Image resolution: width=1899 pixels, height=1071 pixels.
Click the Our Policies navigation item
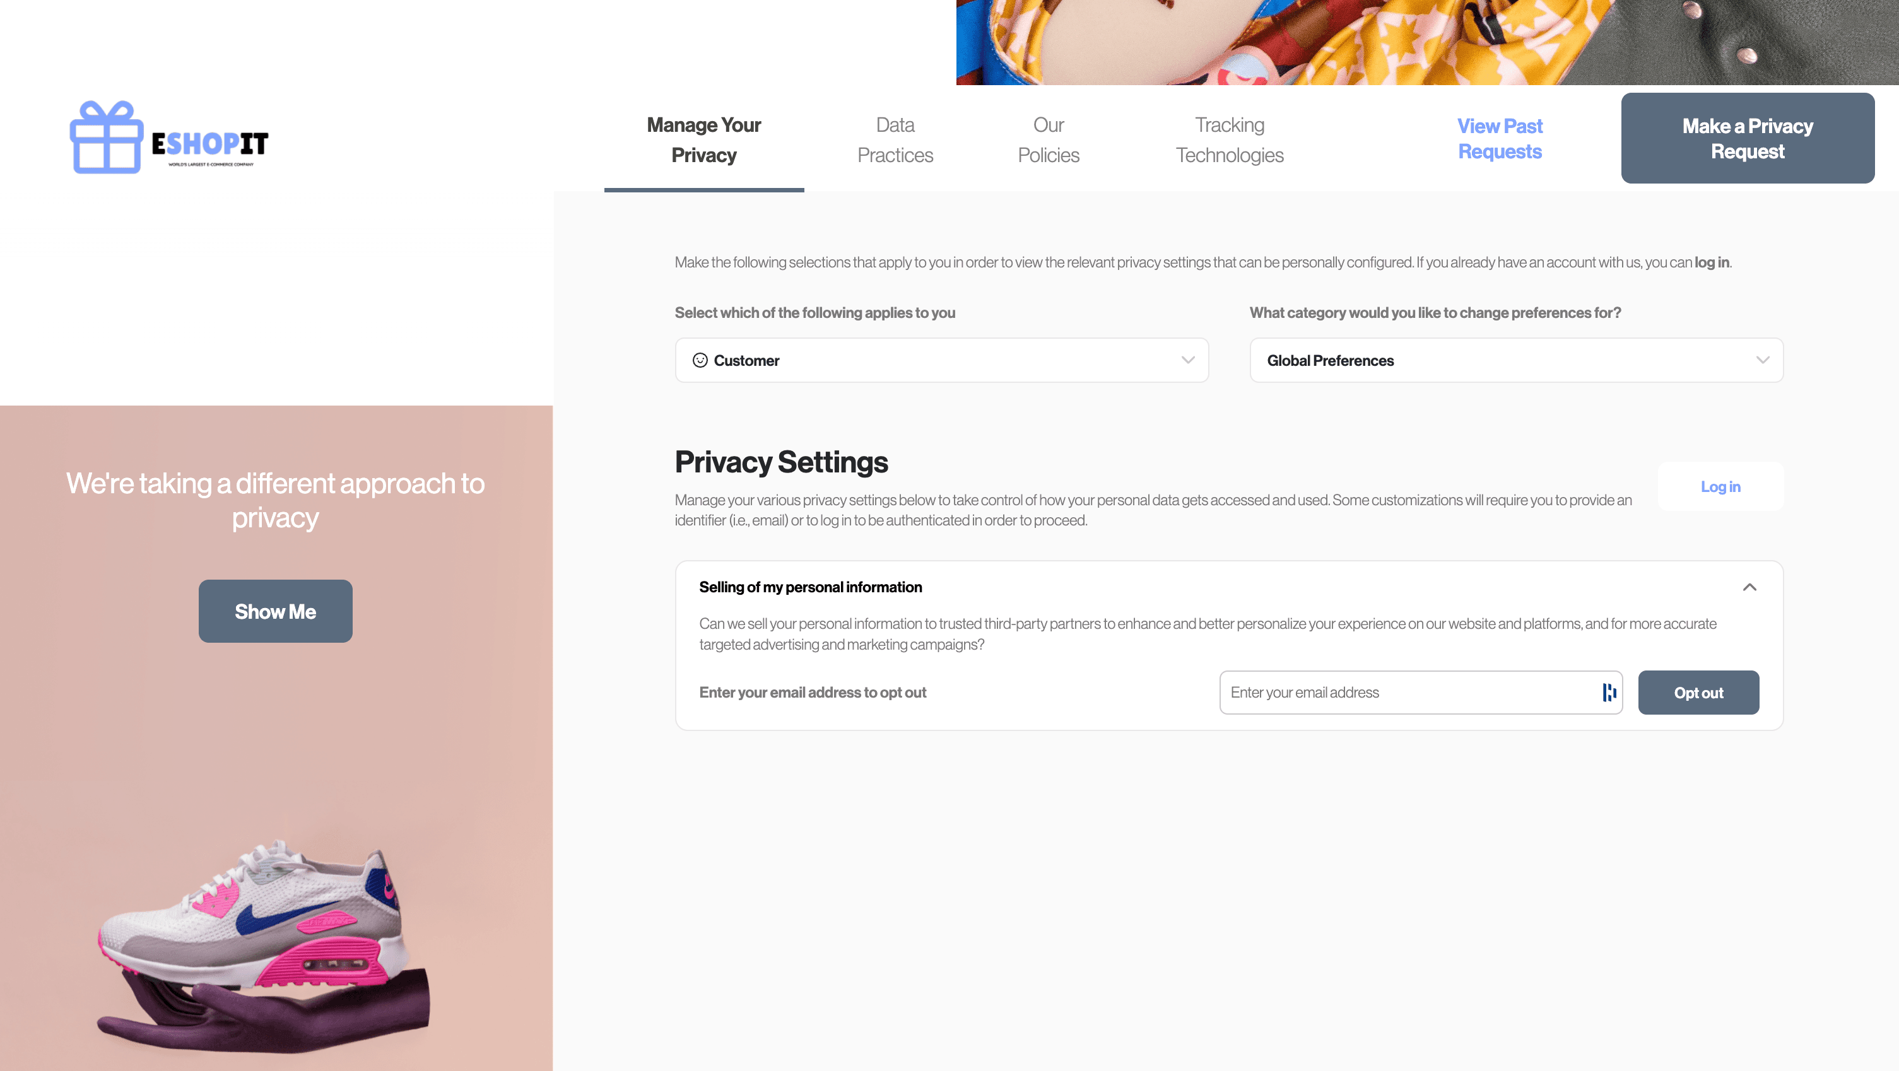(1049, 139)
